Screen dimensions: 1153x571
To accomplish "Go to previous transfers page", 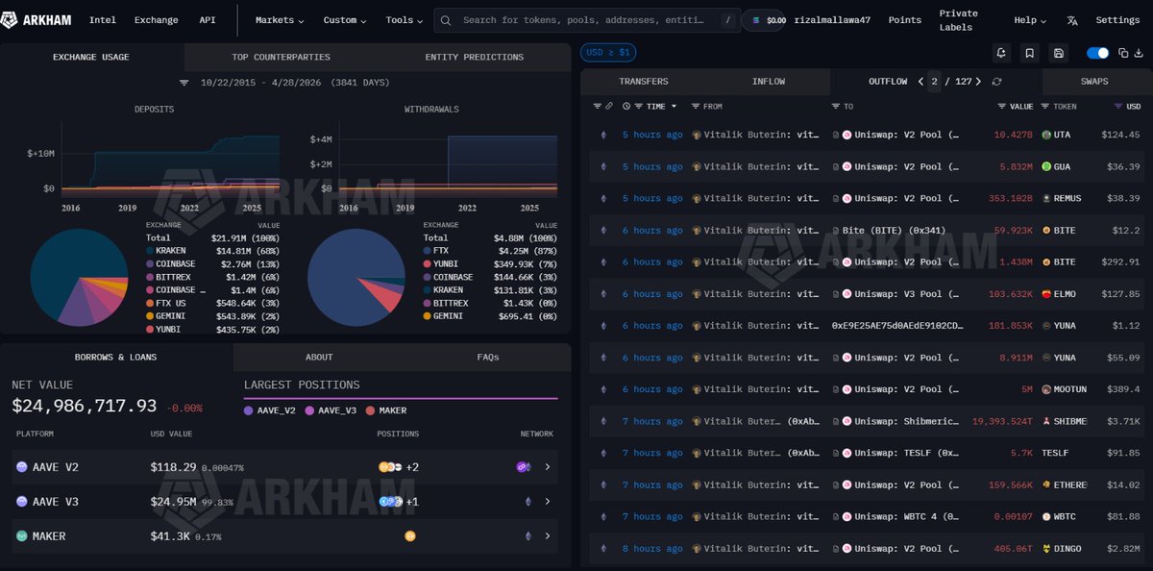I will coord(920,82).
